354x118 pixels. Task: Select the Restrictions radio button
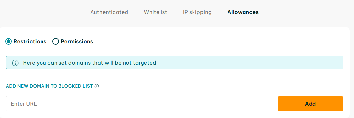(x=8, y=42)
